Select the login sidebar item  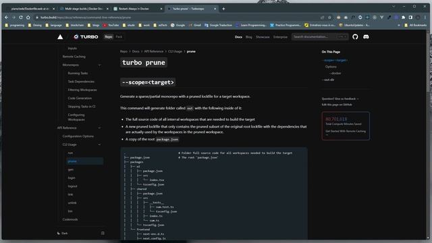tap(72, 178)
